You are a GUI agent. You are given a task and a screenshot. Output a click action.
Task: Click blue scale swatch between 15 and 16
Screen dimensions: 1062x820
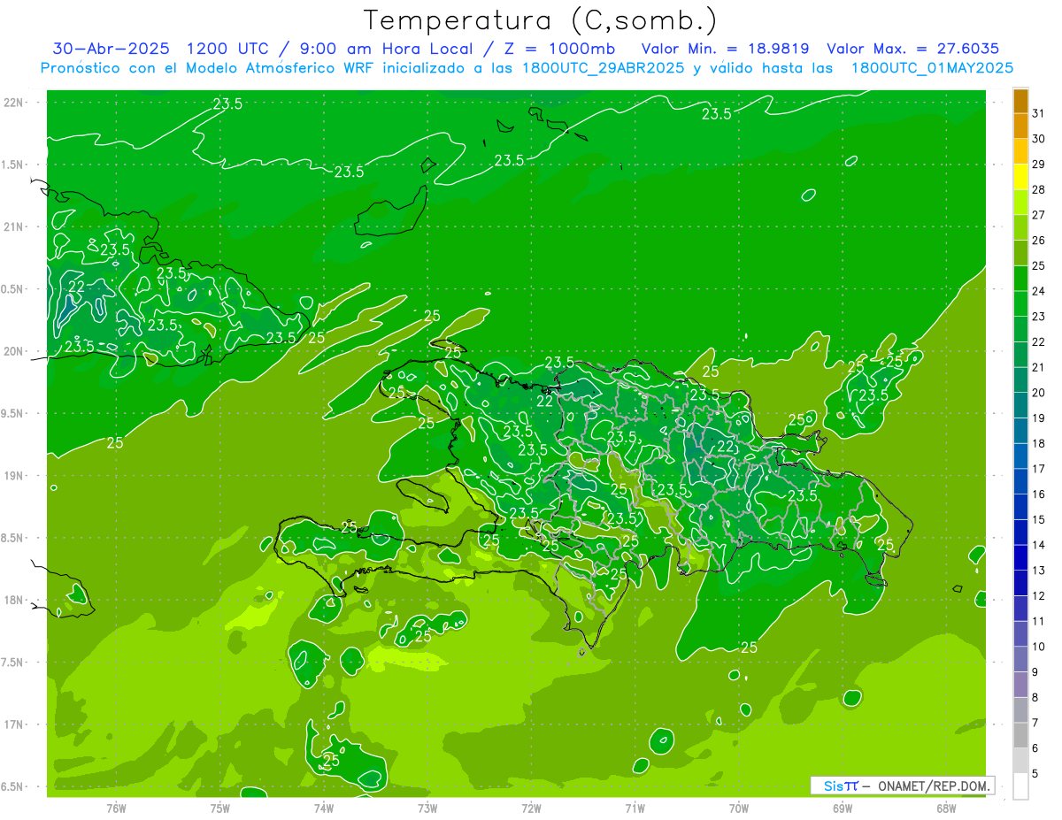tap(1020, 507)
